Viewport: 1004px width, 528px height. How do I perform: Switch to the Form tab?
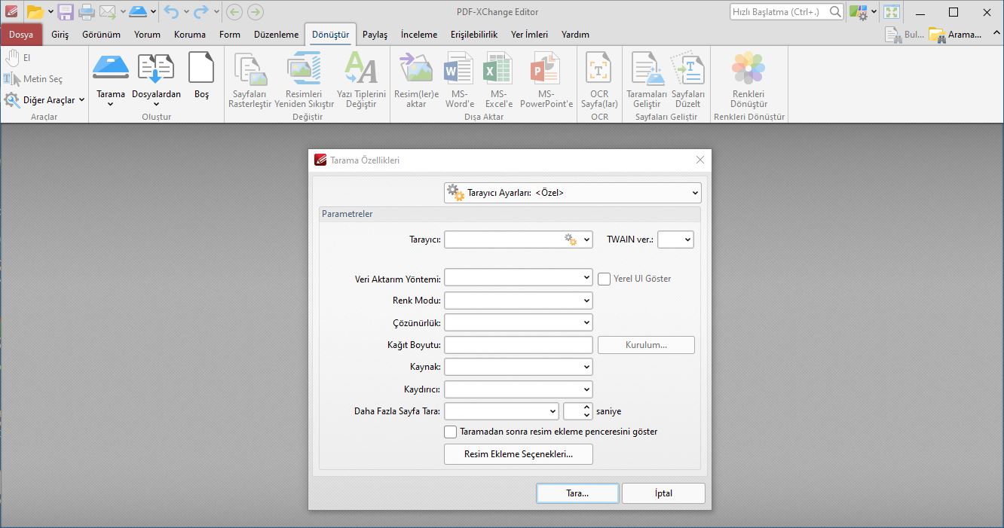(x=230, y=34)
